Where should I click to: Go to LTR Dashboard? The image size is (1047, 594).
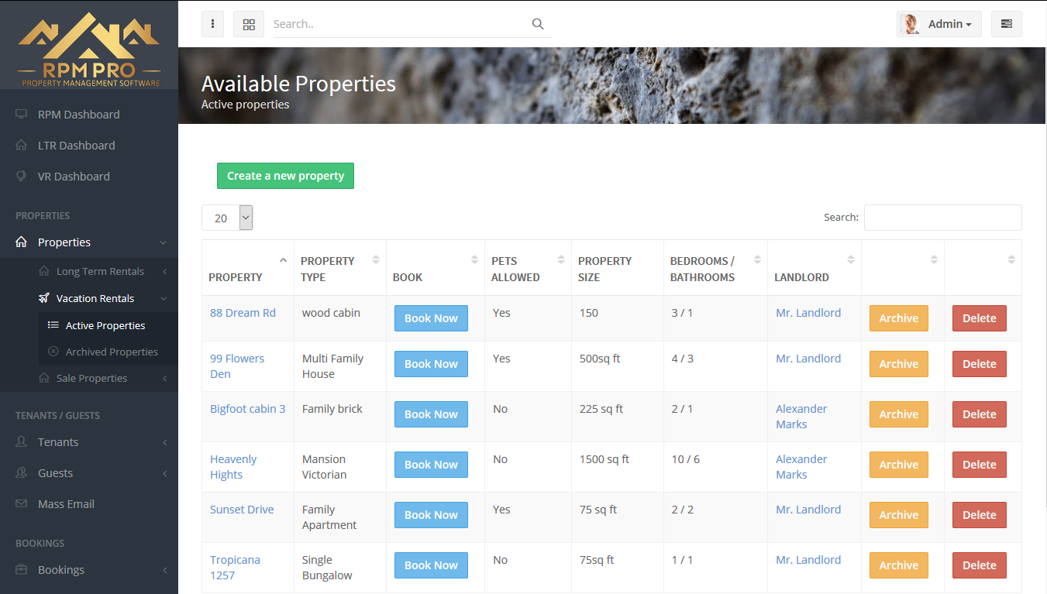point(76,146)
